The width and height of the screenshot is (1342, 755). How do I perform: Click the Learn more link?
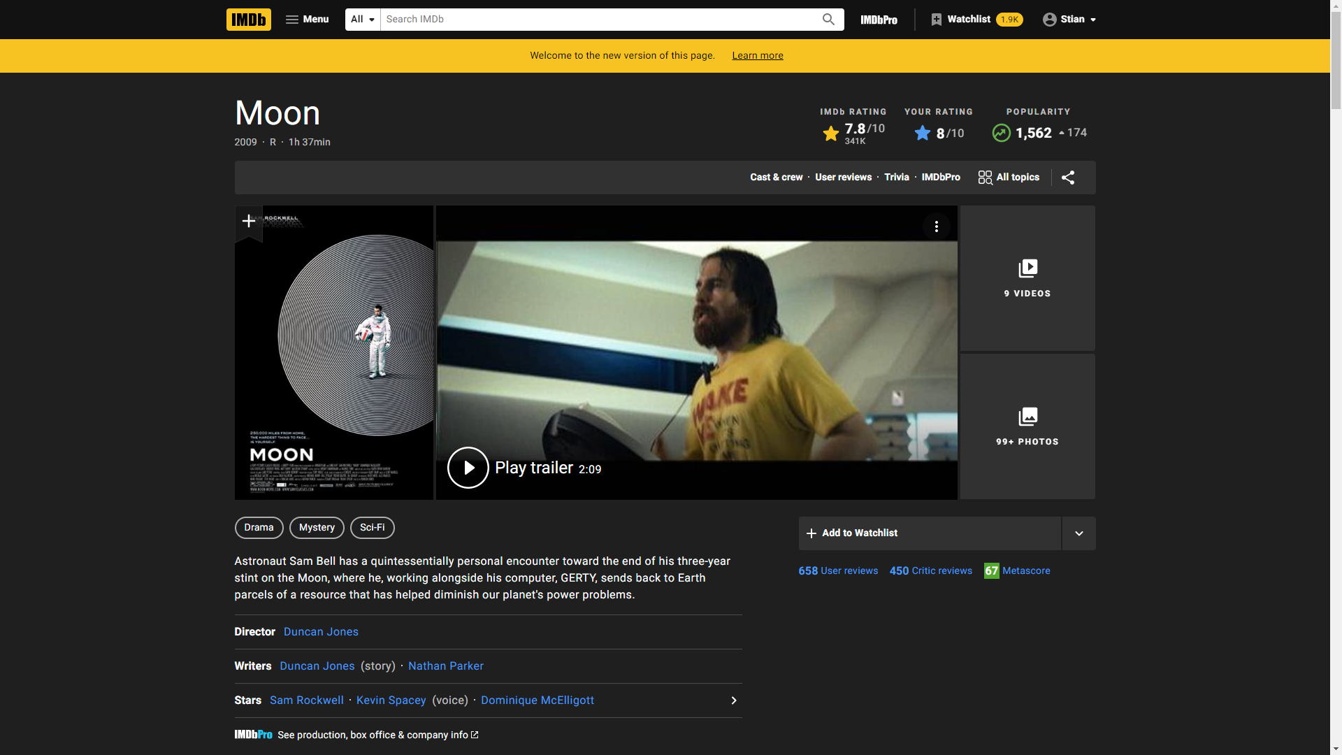[757, 56]
